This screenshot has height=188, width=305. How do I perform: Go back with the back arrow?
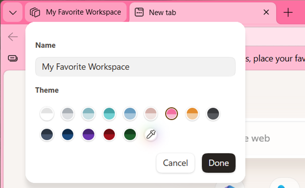click(13, 37)
